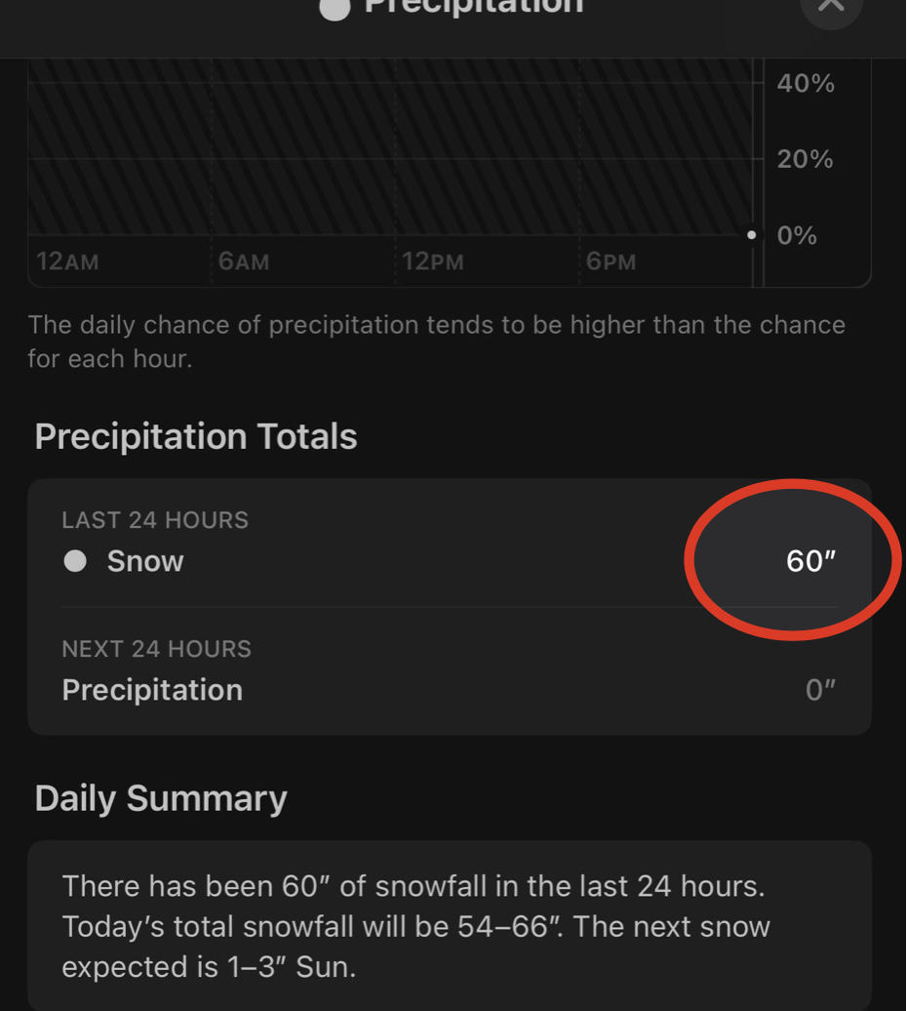Tap the 20% label on the chart scale
This screenshot has height=1011, width=907.
tap(806, 159)
